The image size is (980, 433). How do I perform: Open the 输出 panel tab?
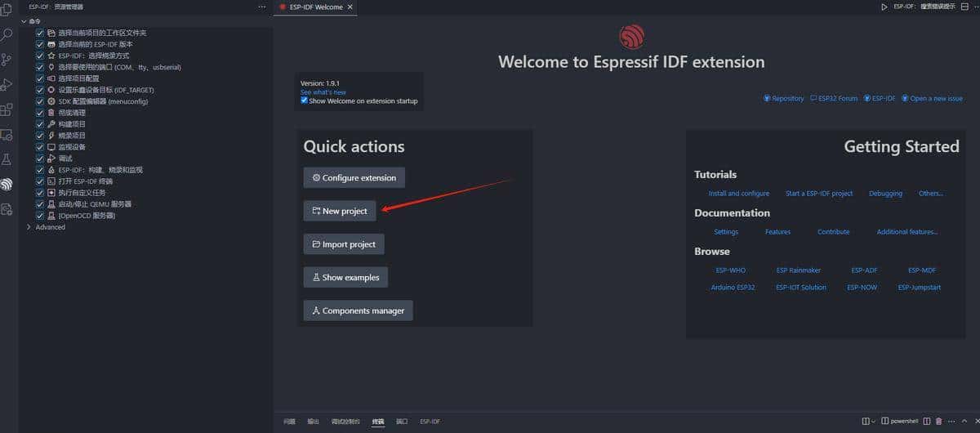pos(313,422)
